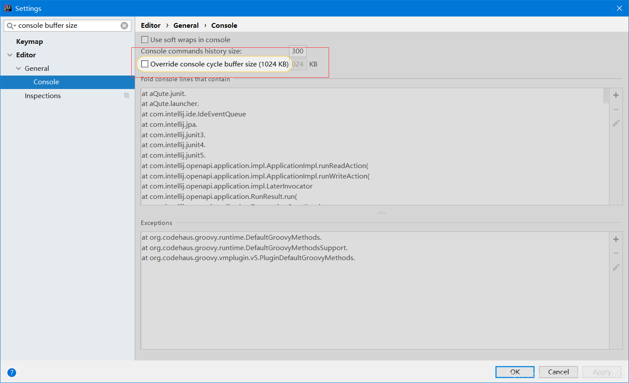Click the splitter grip between lists
The height and width of the screenshot is (383, 629).
click(382, 213)
